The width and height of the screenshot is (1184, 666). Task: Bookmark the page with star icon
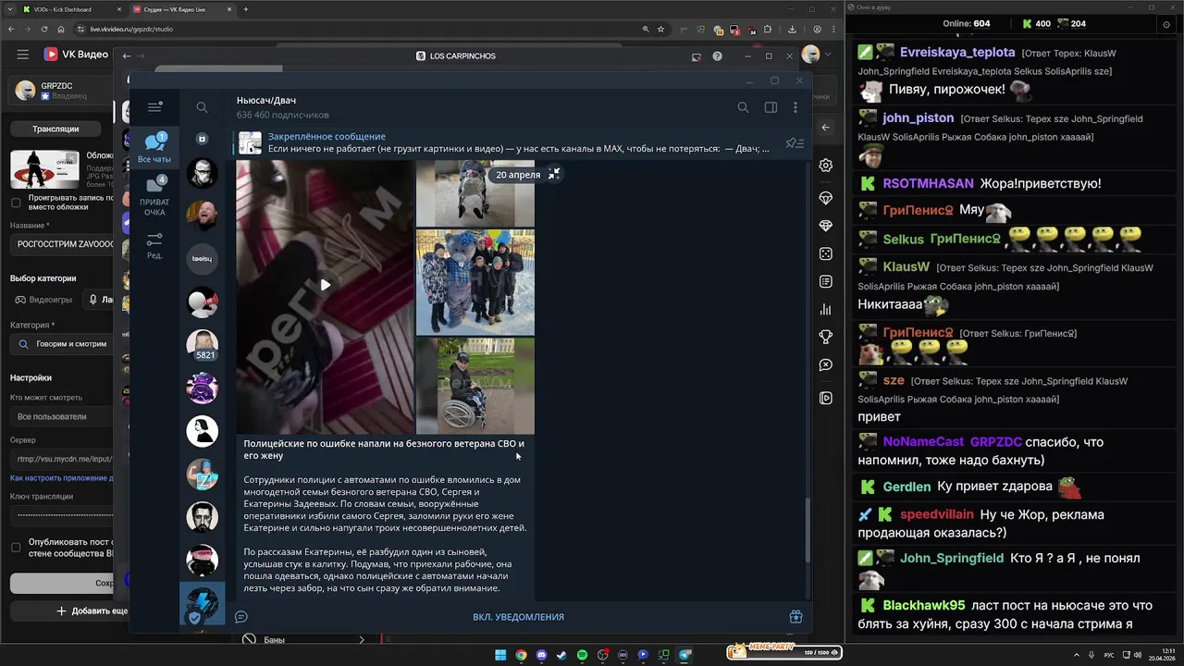tap(660, 29)
